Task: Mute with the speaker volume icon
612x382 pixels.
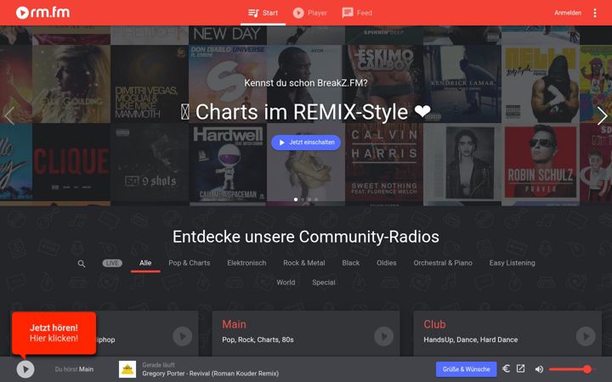Action: [x=539, y=369]
